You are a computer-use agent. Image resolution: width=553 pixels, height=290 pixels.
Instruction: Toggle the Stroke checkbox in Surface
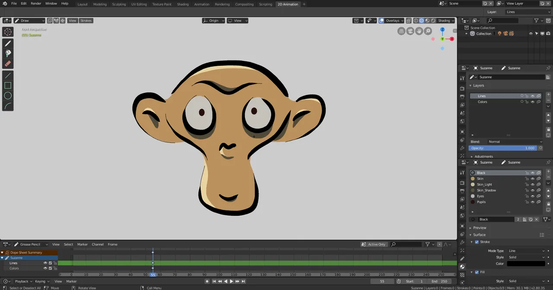pyautogui.click(x=477, y=242)
